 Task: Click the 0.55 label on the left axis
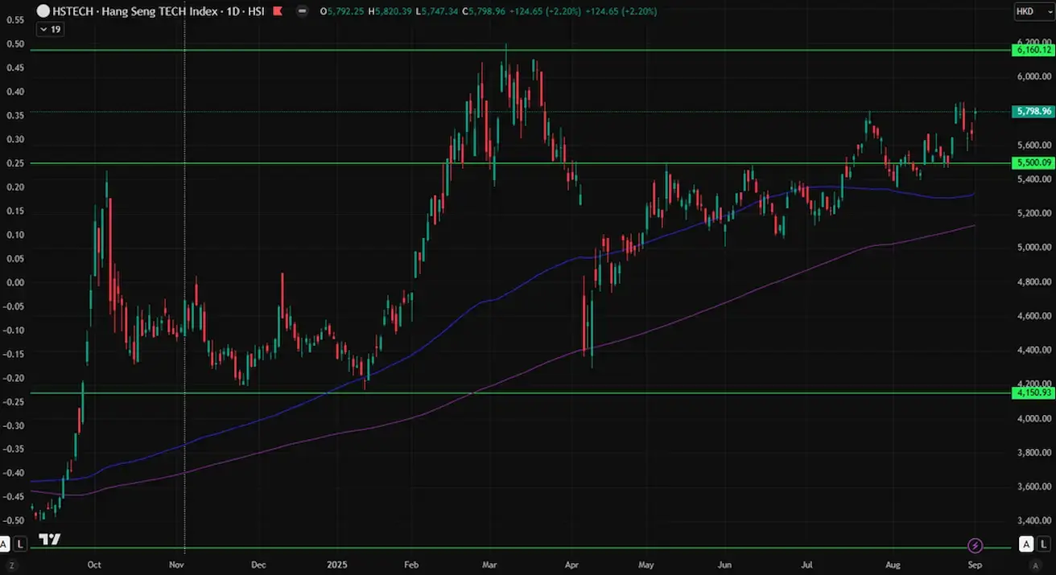[x=14, y=20]
